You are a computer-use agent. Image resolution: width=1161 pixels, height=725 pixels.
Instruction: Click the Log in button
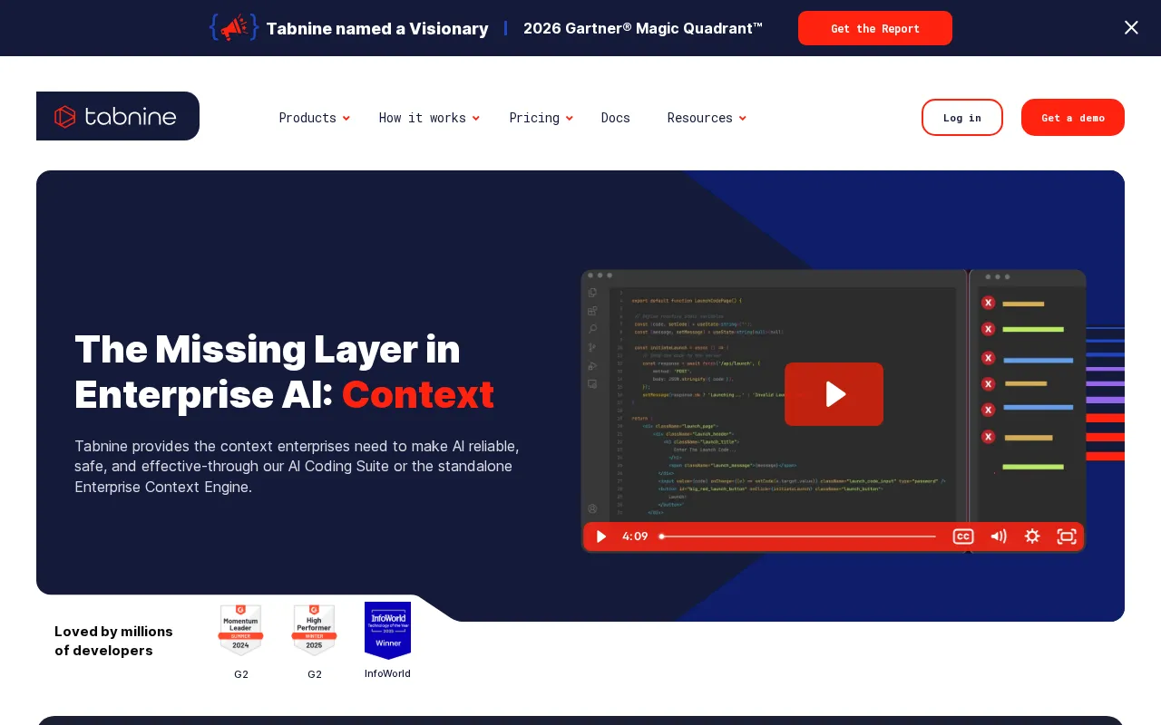coord(962,118)
